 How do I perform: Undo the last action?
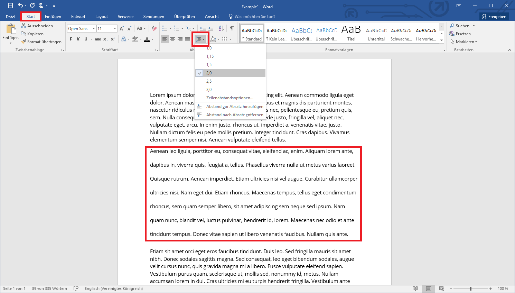pyautogui.click(x=20, y=6)
